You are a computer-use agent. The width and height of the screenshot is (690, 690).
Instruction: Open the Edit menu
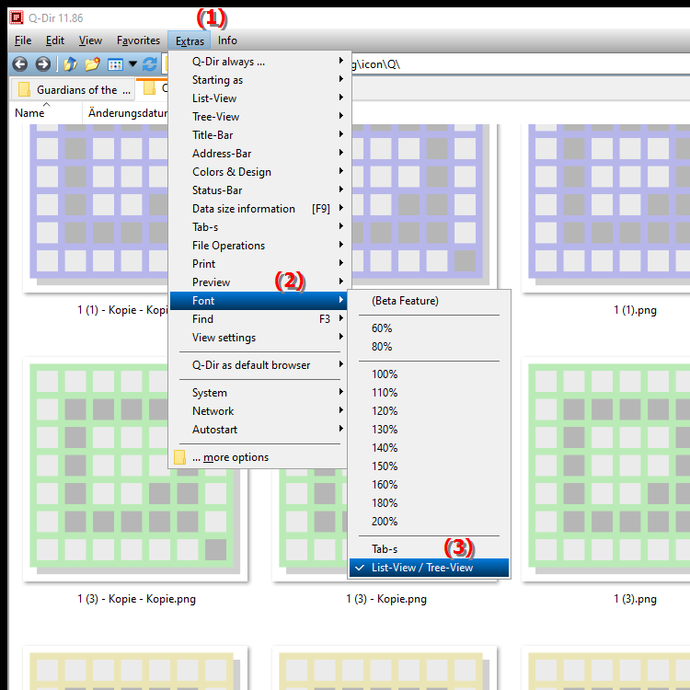[55, 40]
